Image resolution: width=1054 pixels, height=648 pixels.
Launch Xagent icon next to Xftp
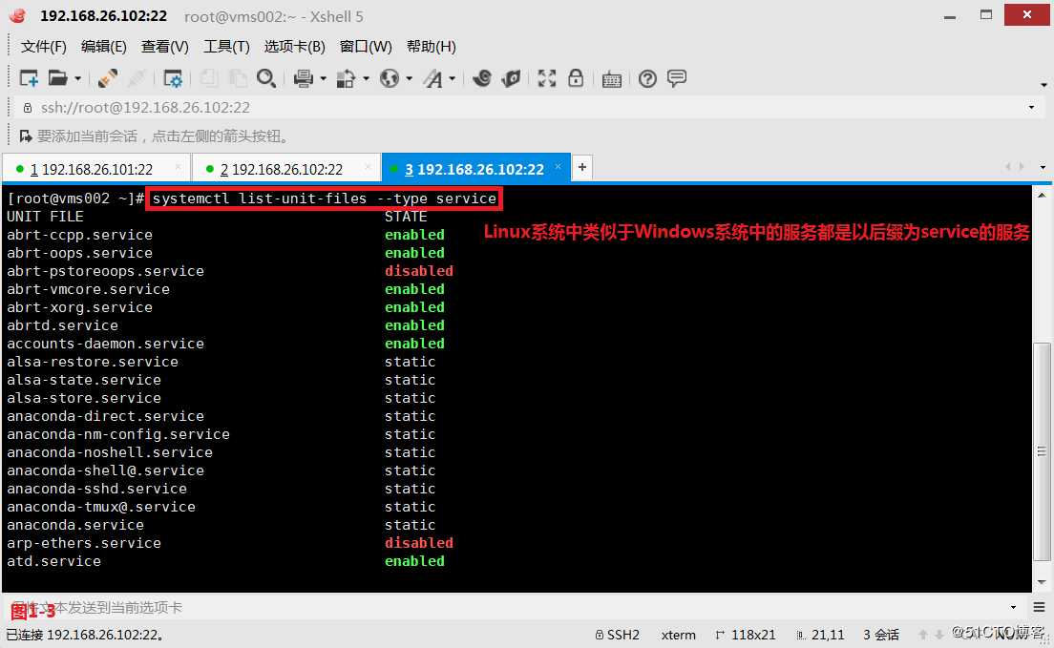(x=512, y=78)
